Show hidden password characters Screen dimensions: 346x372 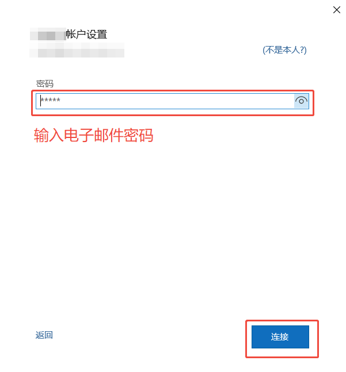(301, 101)
